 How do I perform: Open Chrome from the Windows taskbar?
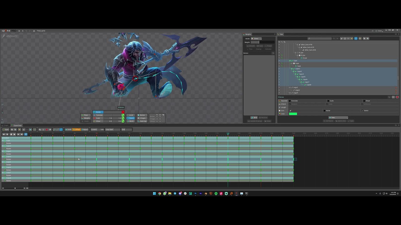159,193
